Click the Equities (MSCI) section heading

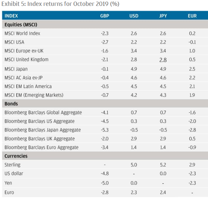click(x=21, y=25)
